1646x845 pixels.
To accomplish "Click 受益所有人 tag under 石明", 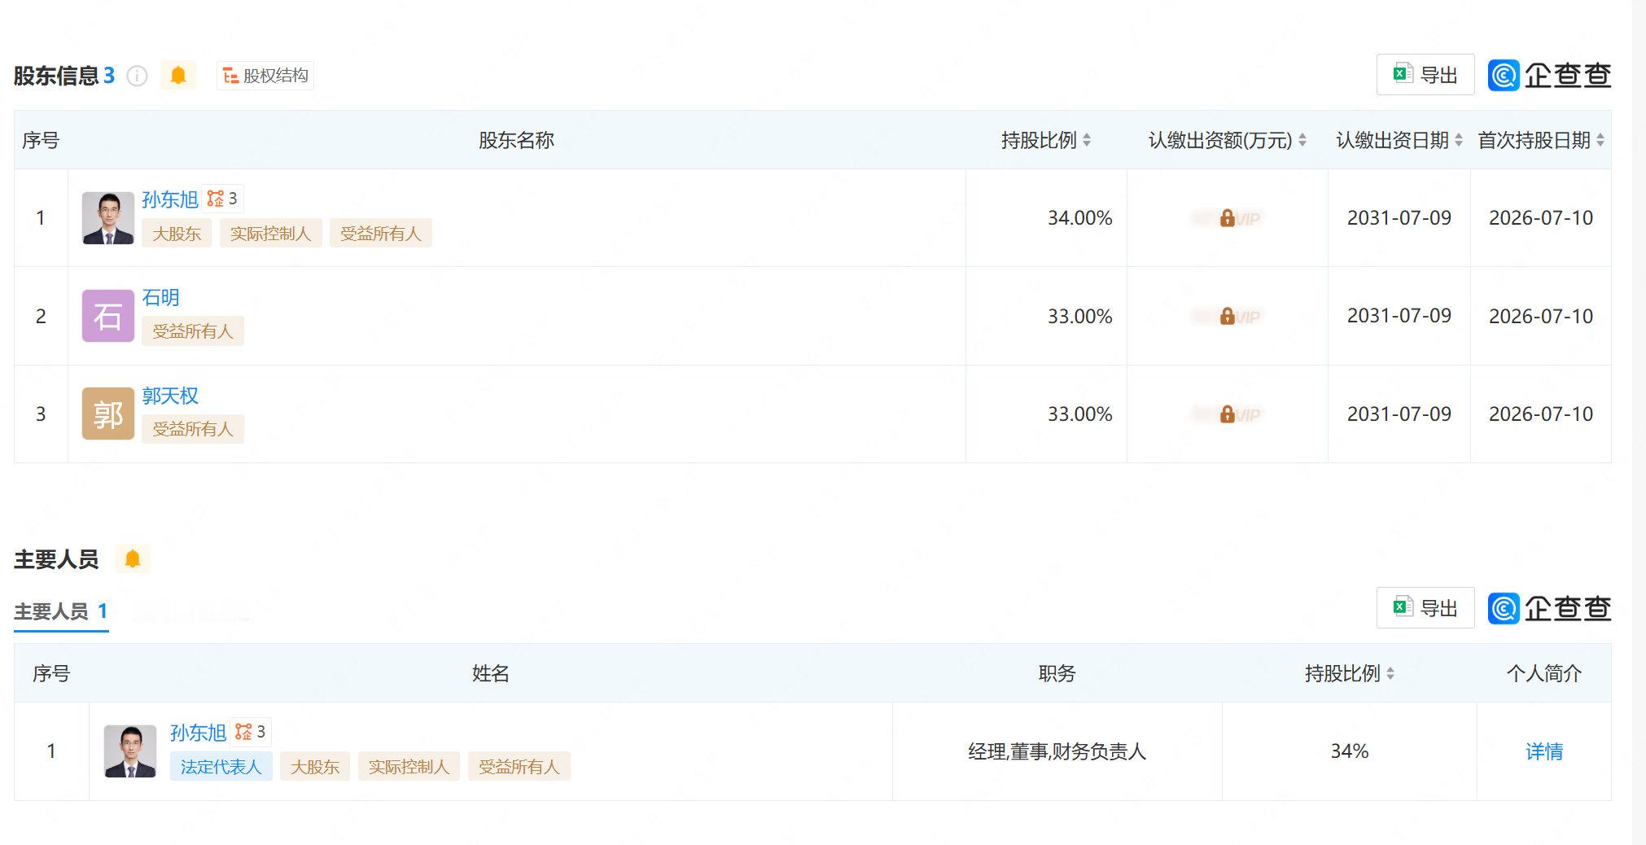I will pos(193,331).
